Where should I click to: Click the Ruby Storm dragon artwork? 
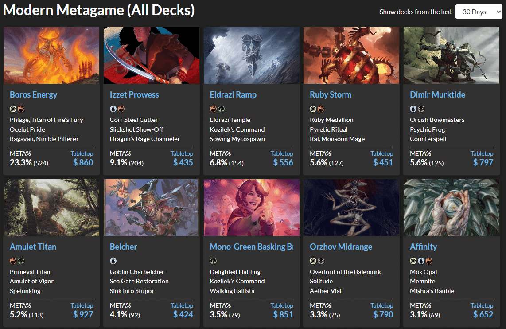[351, 55]
